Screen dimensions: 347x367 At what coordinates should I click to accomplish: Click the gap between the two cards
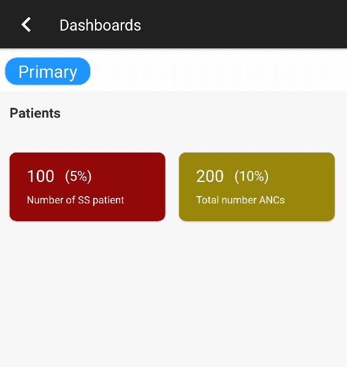(x=172, y=187)
